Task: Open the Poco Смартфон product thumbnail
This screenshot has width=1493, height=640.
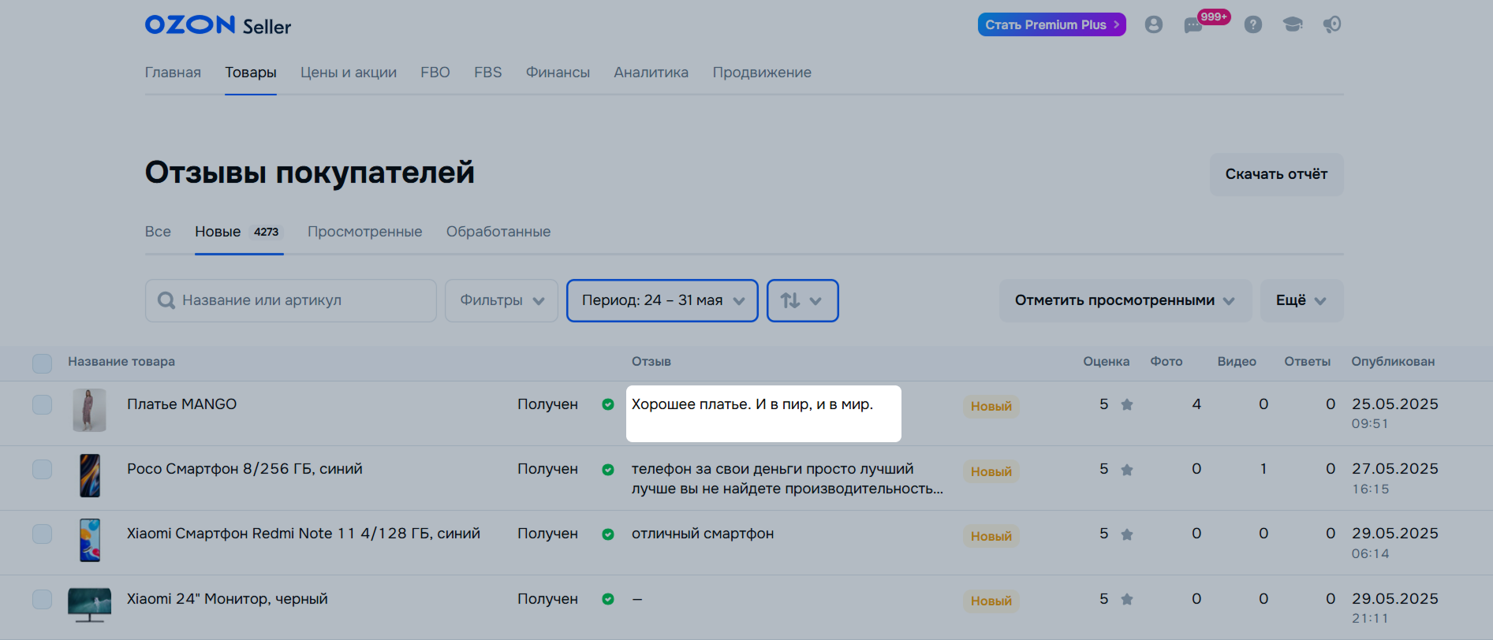Action: pyautogui.click(x=90, y=475)
